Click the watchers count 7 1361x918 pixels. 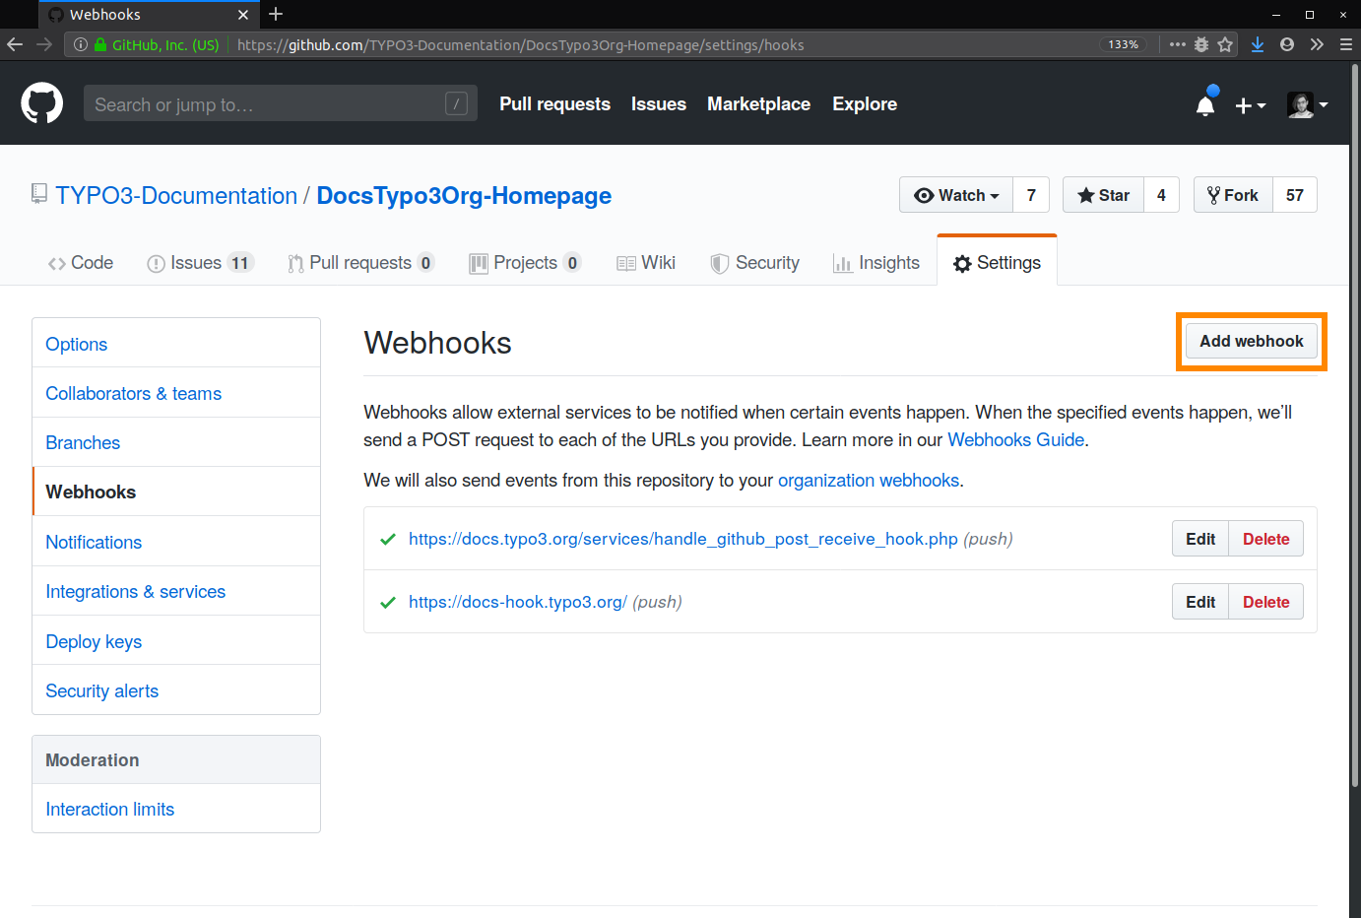point(1031,195)
